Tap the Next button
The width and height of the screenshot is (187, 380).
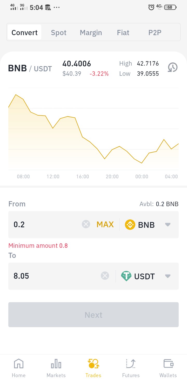[x=94, y=315]
